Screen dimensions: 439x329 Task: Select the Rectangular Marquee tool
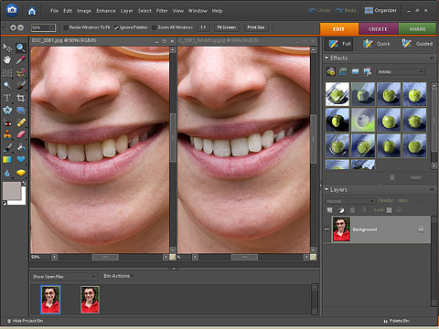pos(7,73)
